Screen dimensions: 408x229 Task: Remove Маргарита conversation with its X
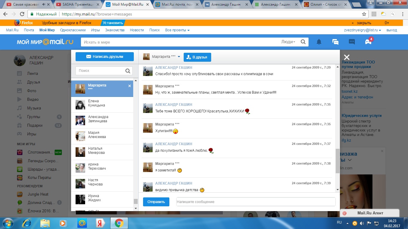pos(130,86)
